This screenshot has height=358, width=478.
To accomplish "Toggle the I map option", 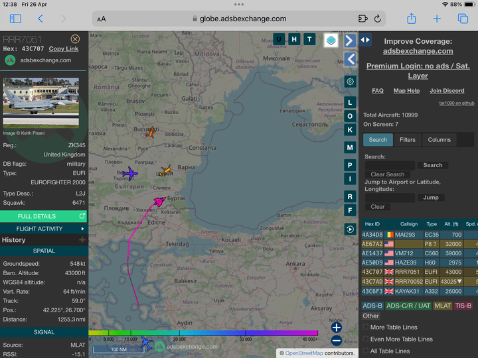I will (x=350, y=179).
